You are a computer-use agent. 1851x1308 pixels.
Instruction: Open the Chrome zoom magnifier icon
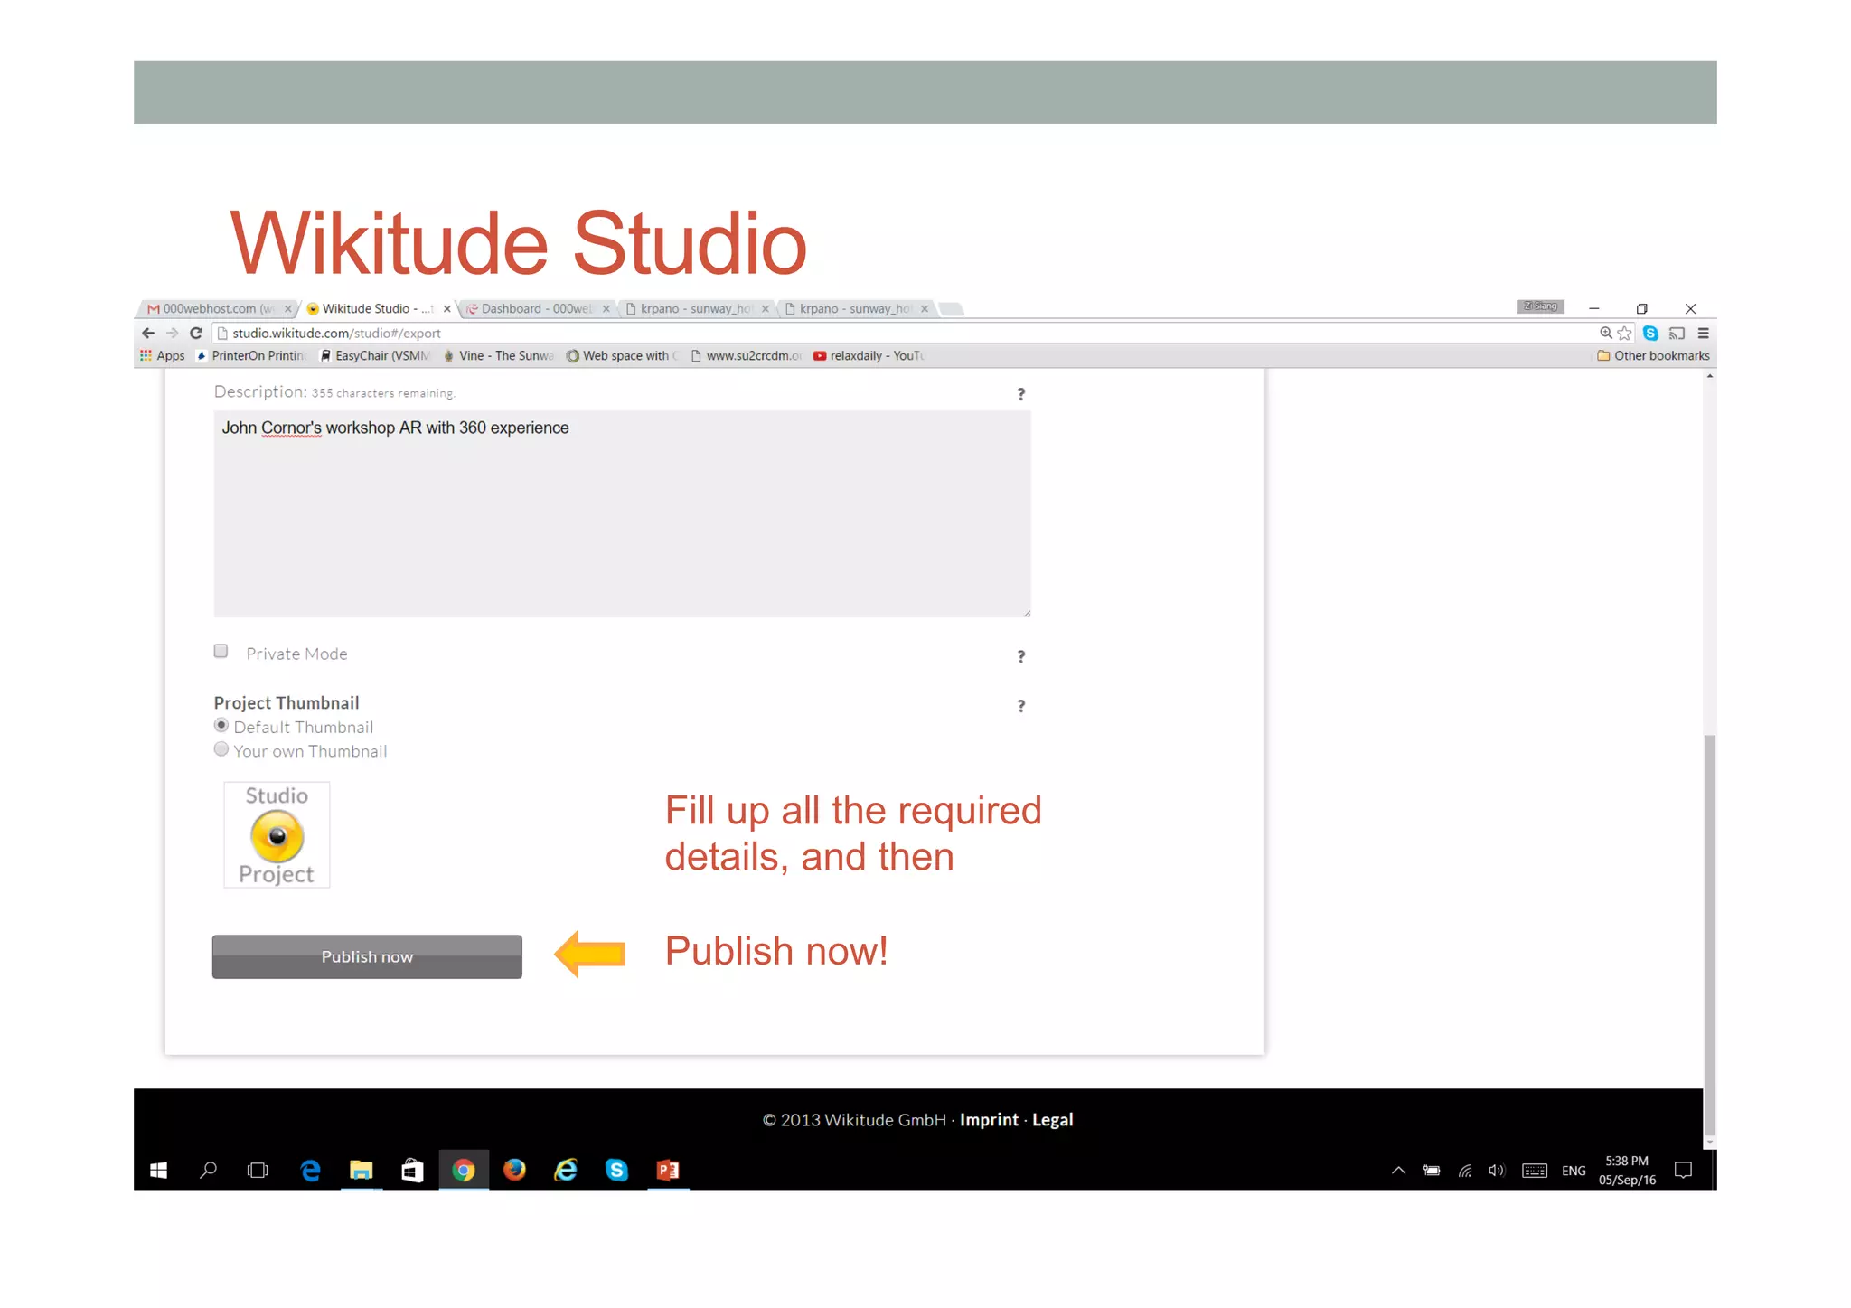point(1605,333)
